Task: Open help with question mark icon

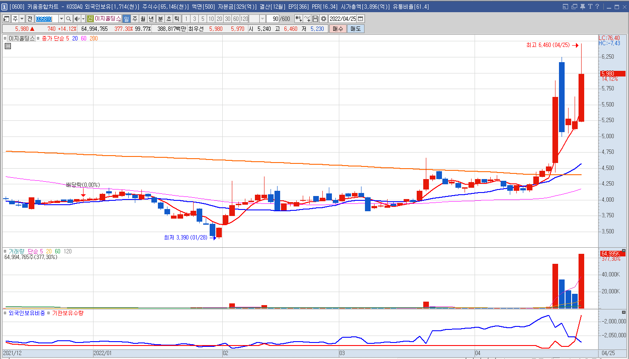Action: point(597,7)
